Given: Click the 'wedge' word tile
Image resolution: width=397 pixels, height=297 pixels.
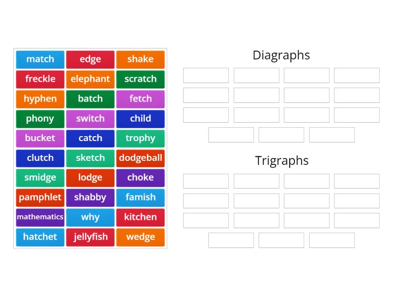Looking at the screenshot, I should click(x=140, y=237).
